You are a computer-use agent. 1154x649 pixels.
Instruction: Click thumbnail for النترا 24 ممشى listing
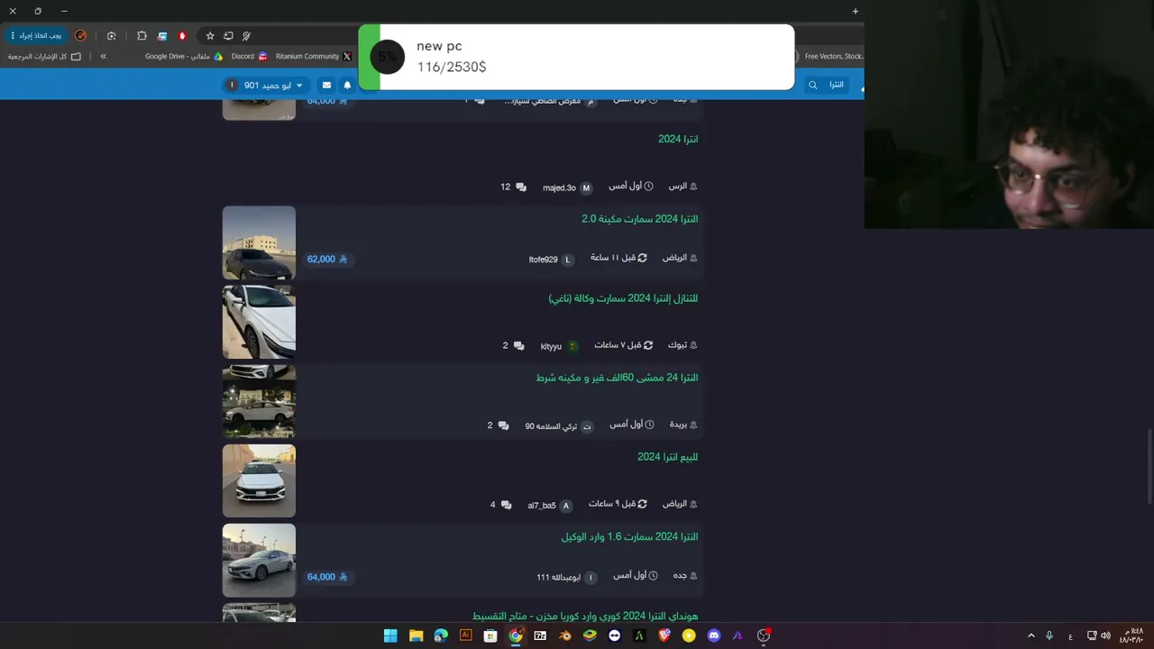(x=259, y=401)
